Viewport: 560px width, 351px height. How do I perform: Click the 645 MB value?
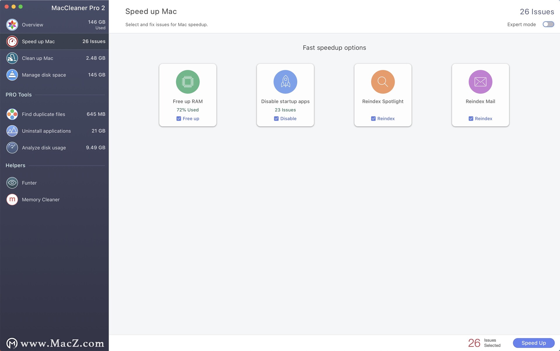click(x=96, y=114)
